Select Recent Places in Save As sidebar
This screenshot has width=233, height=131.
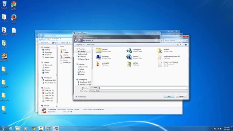(84, 59)
